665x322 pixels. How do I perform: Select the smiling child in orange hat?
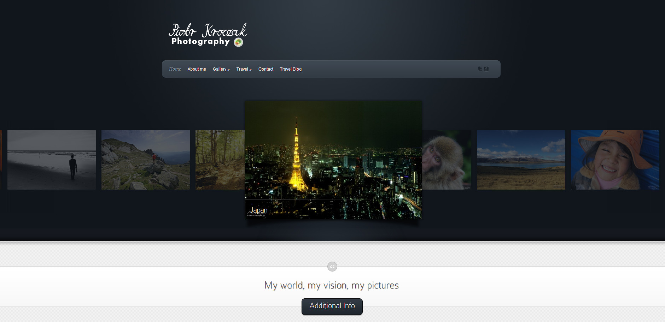[615, 160]
